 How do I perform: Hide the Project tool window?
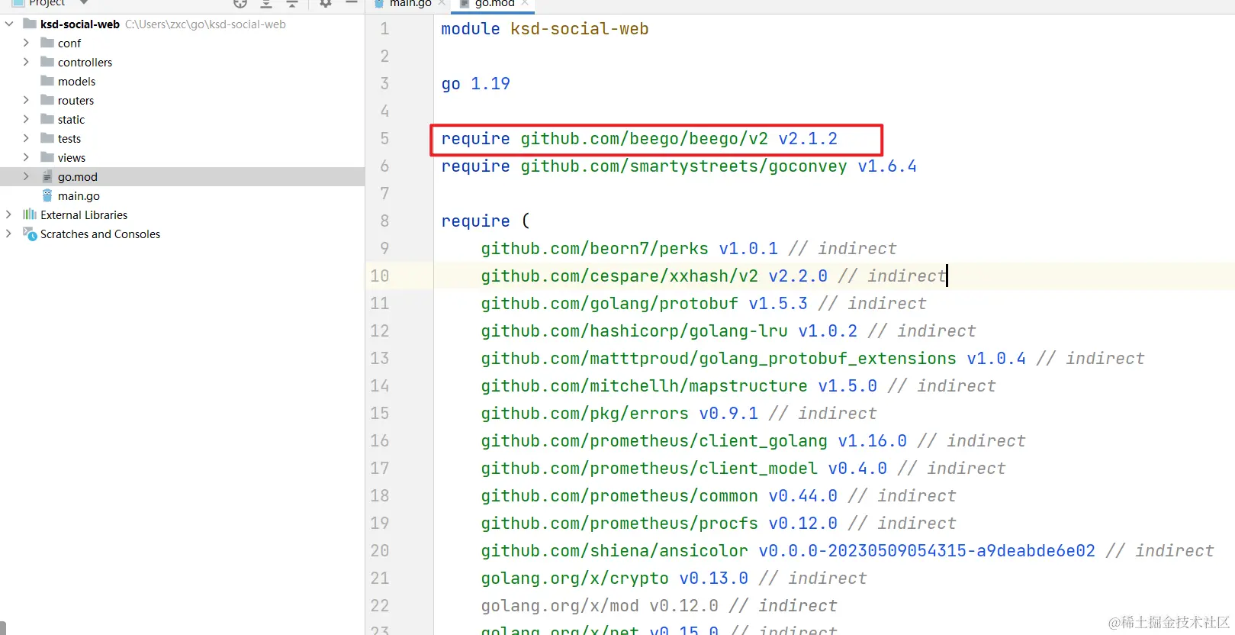coord(352,3)
